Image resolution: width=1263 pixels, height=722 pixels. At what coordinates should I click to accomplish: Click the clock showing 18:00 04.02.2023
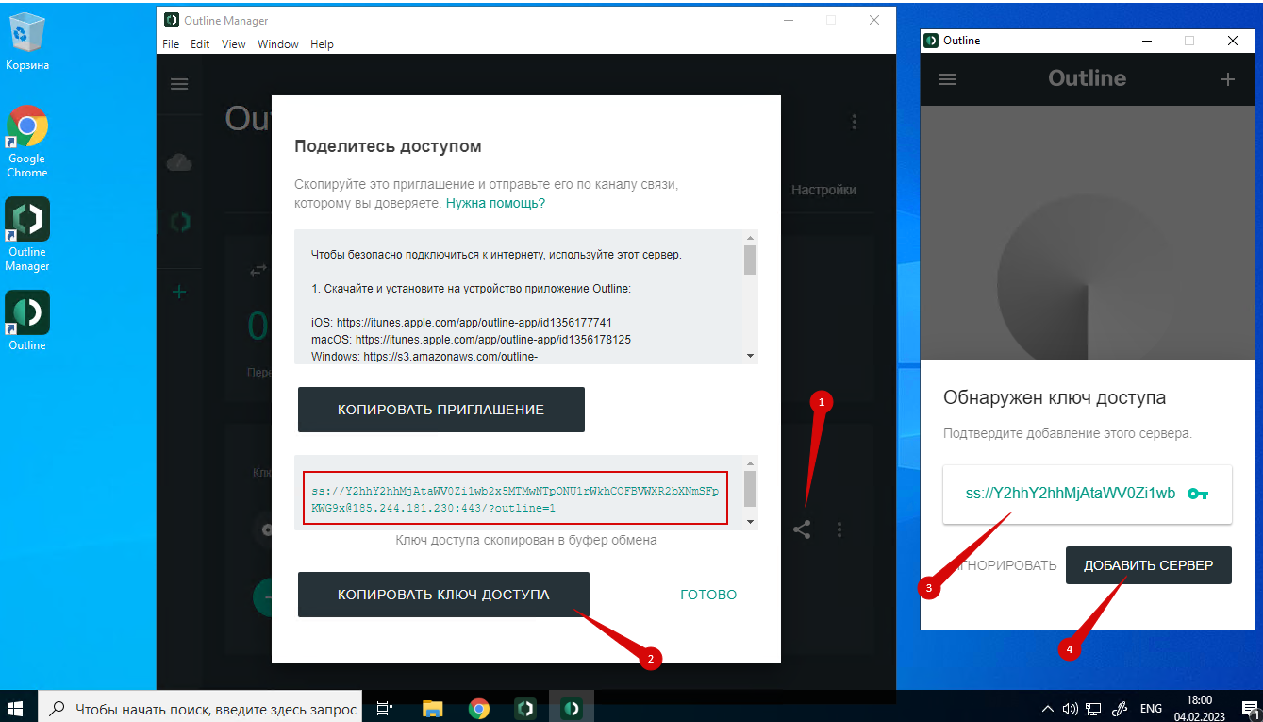(x=1199, y=708)
